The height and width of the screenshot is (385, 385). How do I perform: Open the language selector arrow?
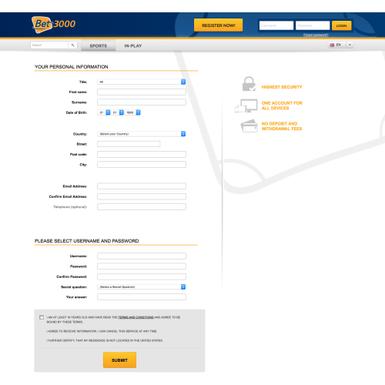(x=350, y=45)
